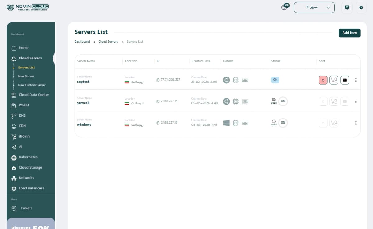Click CPU details icon in windows row
373x229 pixels.
pos(236,123)
